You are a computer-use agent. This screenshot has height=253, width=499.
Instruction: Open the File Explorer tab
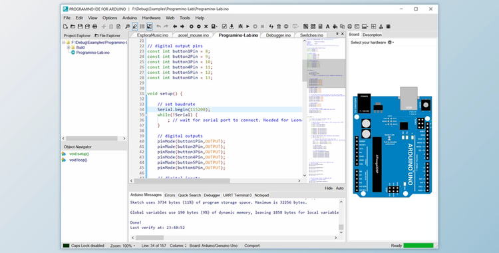[108, 36]
